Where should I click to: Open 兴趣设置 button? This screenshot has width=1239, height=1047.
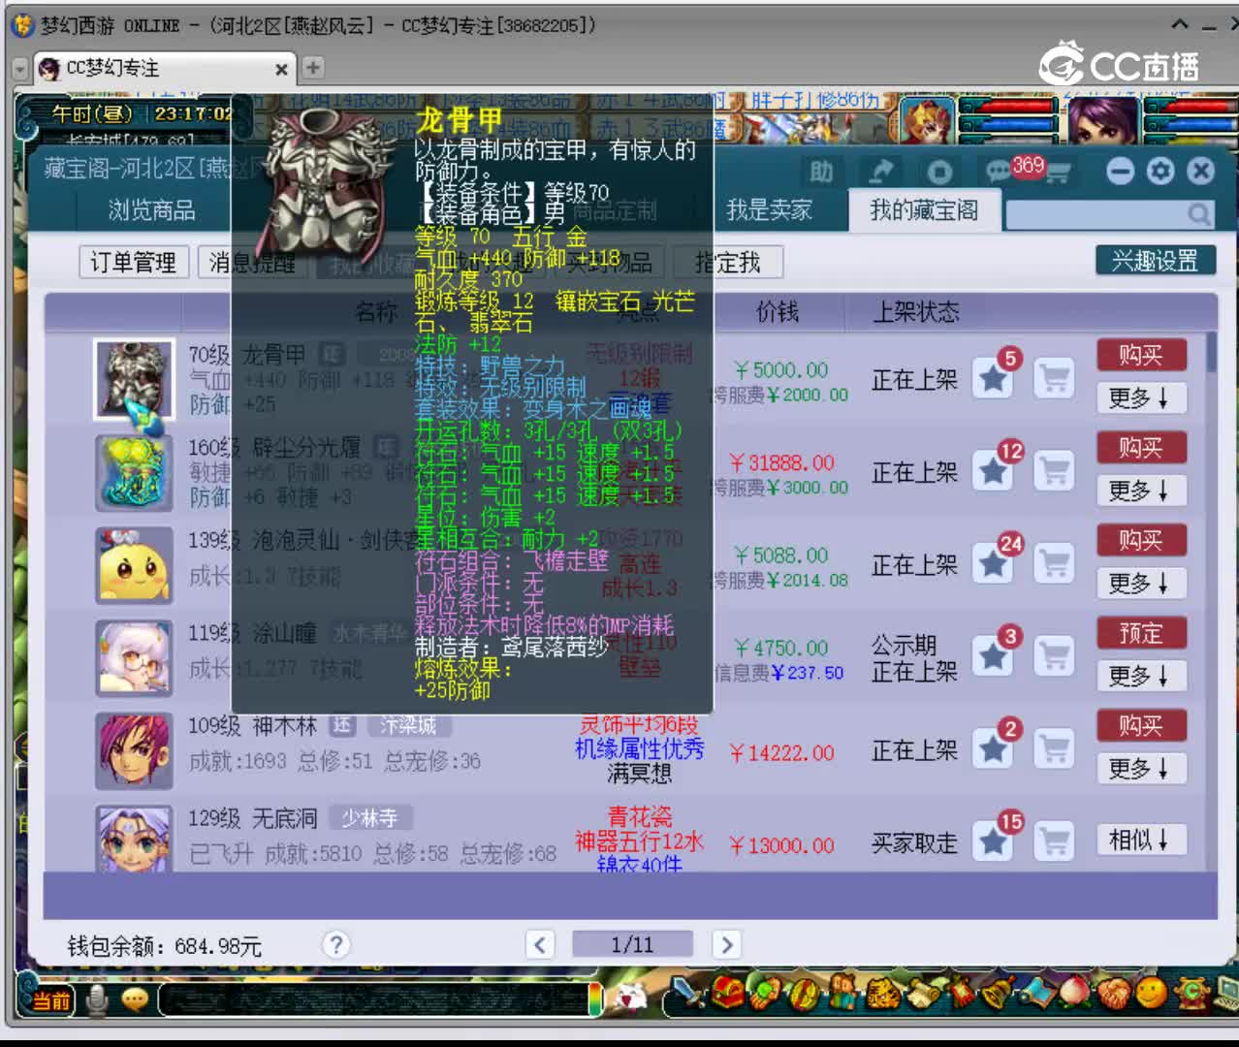click(x=1155, y=261)
